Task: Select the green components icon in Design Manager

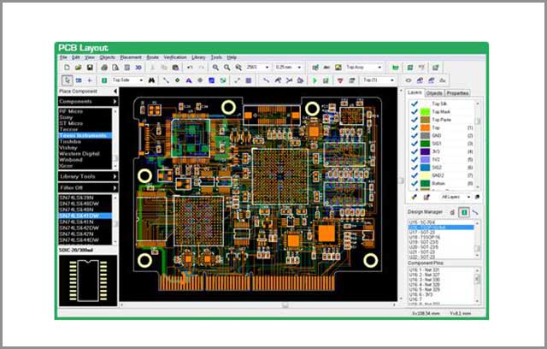Action: pos(464,212)
